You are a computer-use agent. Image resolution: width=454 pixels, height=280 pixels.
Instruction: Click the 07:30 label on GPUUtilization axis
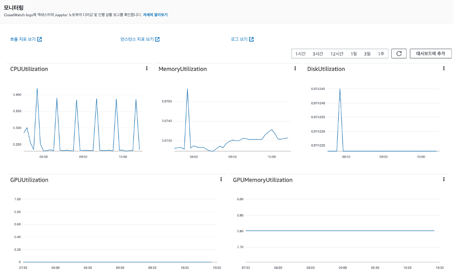(23, 267)
